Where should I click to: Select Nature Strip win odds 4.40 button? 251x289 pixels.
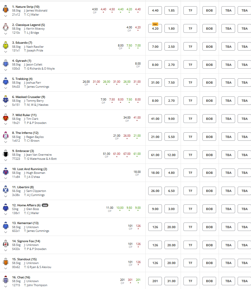coord(155,10)
